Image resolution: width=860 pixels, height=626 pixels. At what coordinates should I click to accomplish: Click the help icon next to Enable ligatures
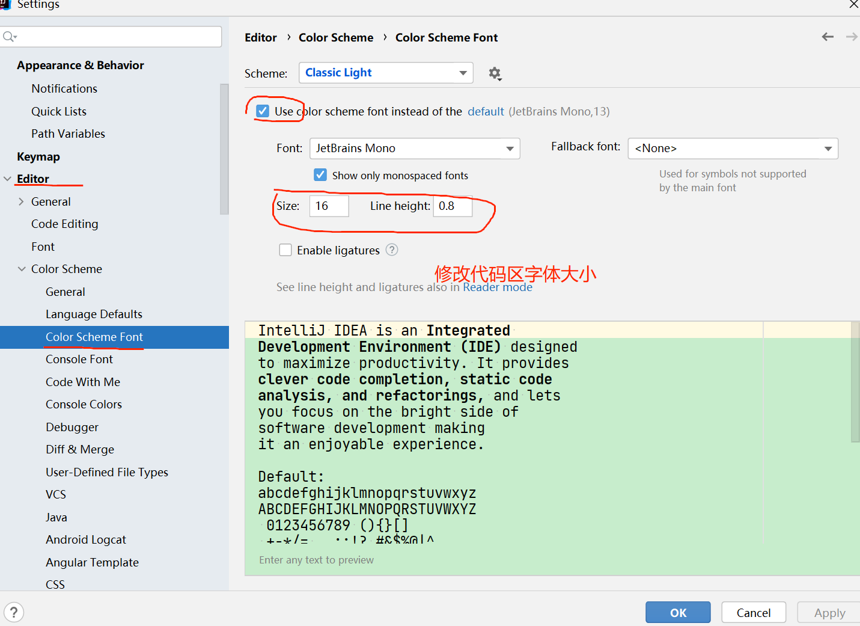tap(392, 250)
